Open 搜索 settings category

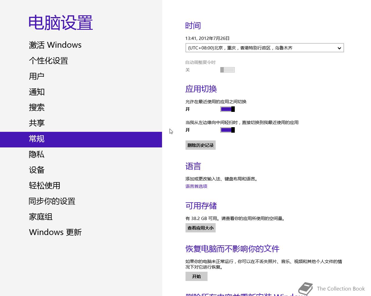click(x=37, y=108)
